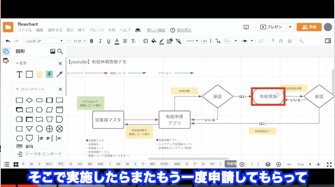Toggle underline text formatting
The width and height of the screenshot is (335, 187).
coord(107,41)
